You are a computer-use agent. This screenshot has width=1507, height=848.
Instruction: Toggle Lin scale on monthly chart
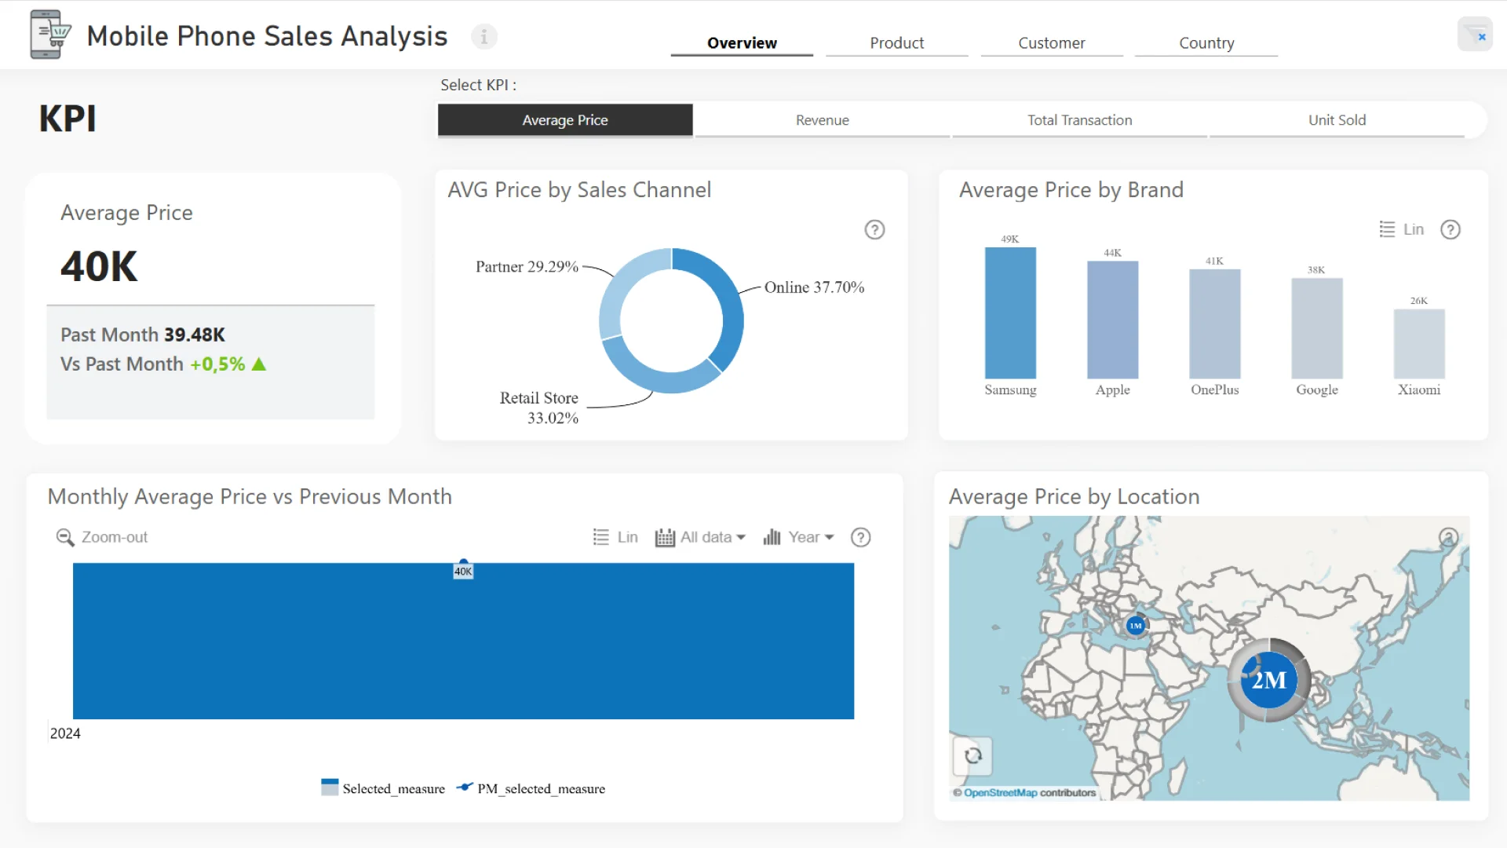coord(615,537)
